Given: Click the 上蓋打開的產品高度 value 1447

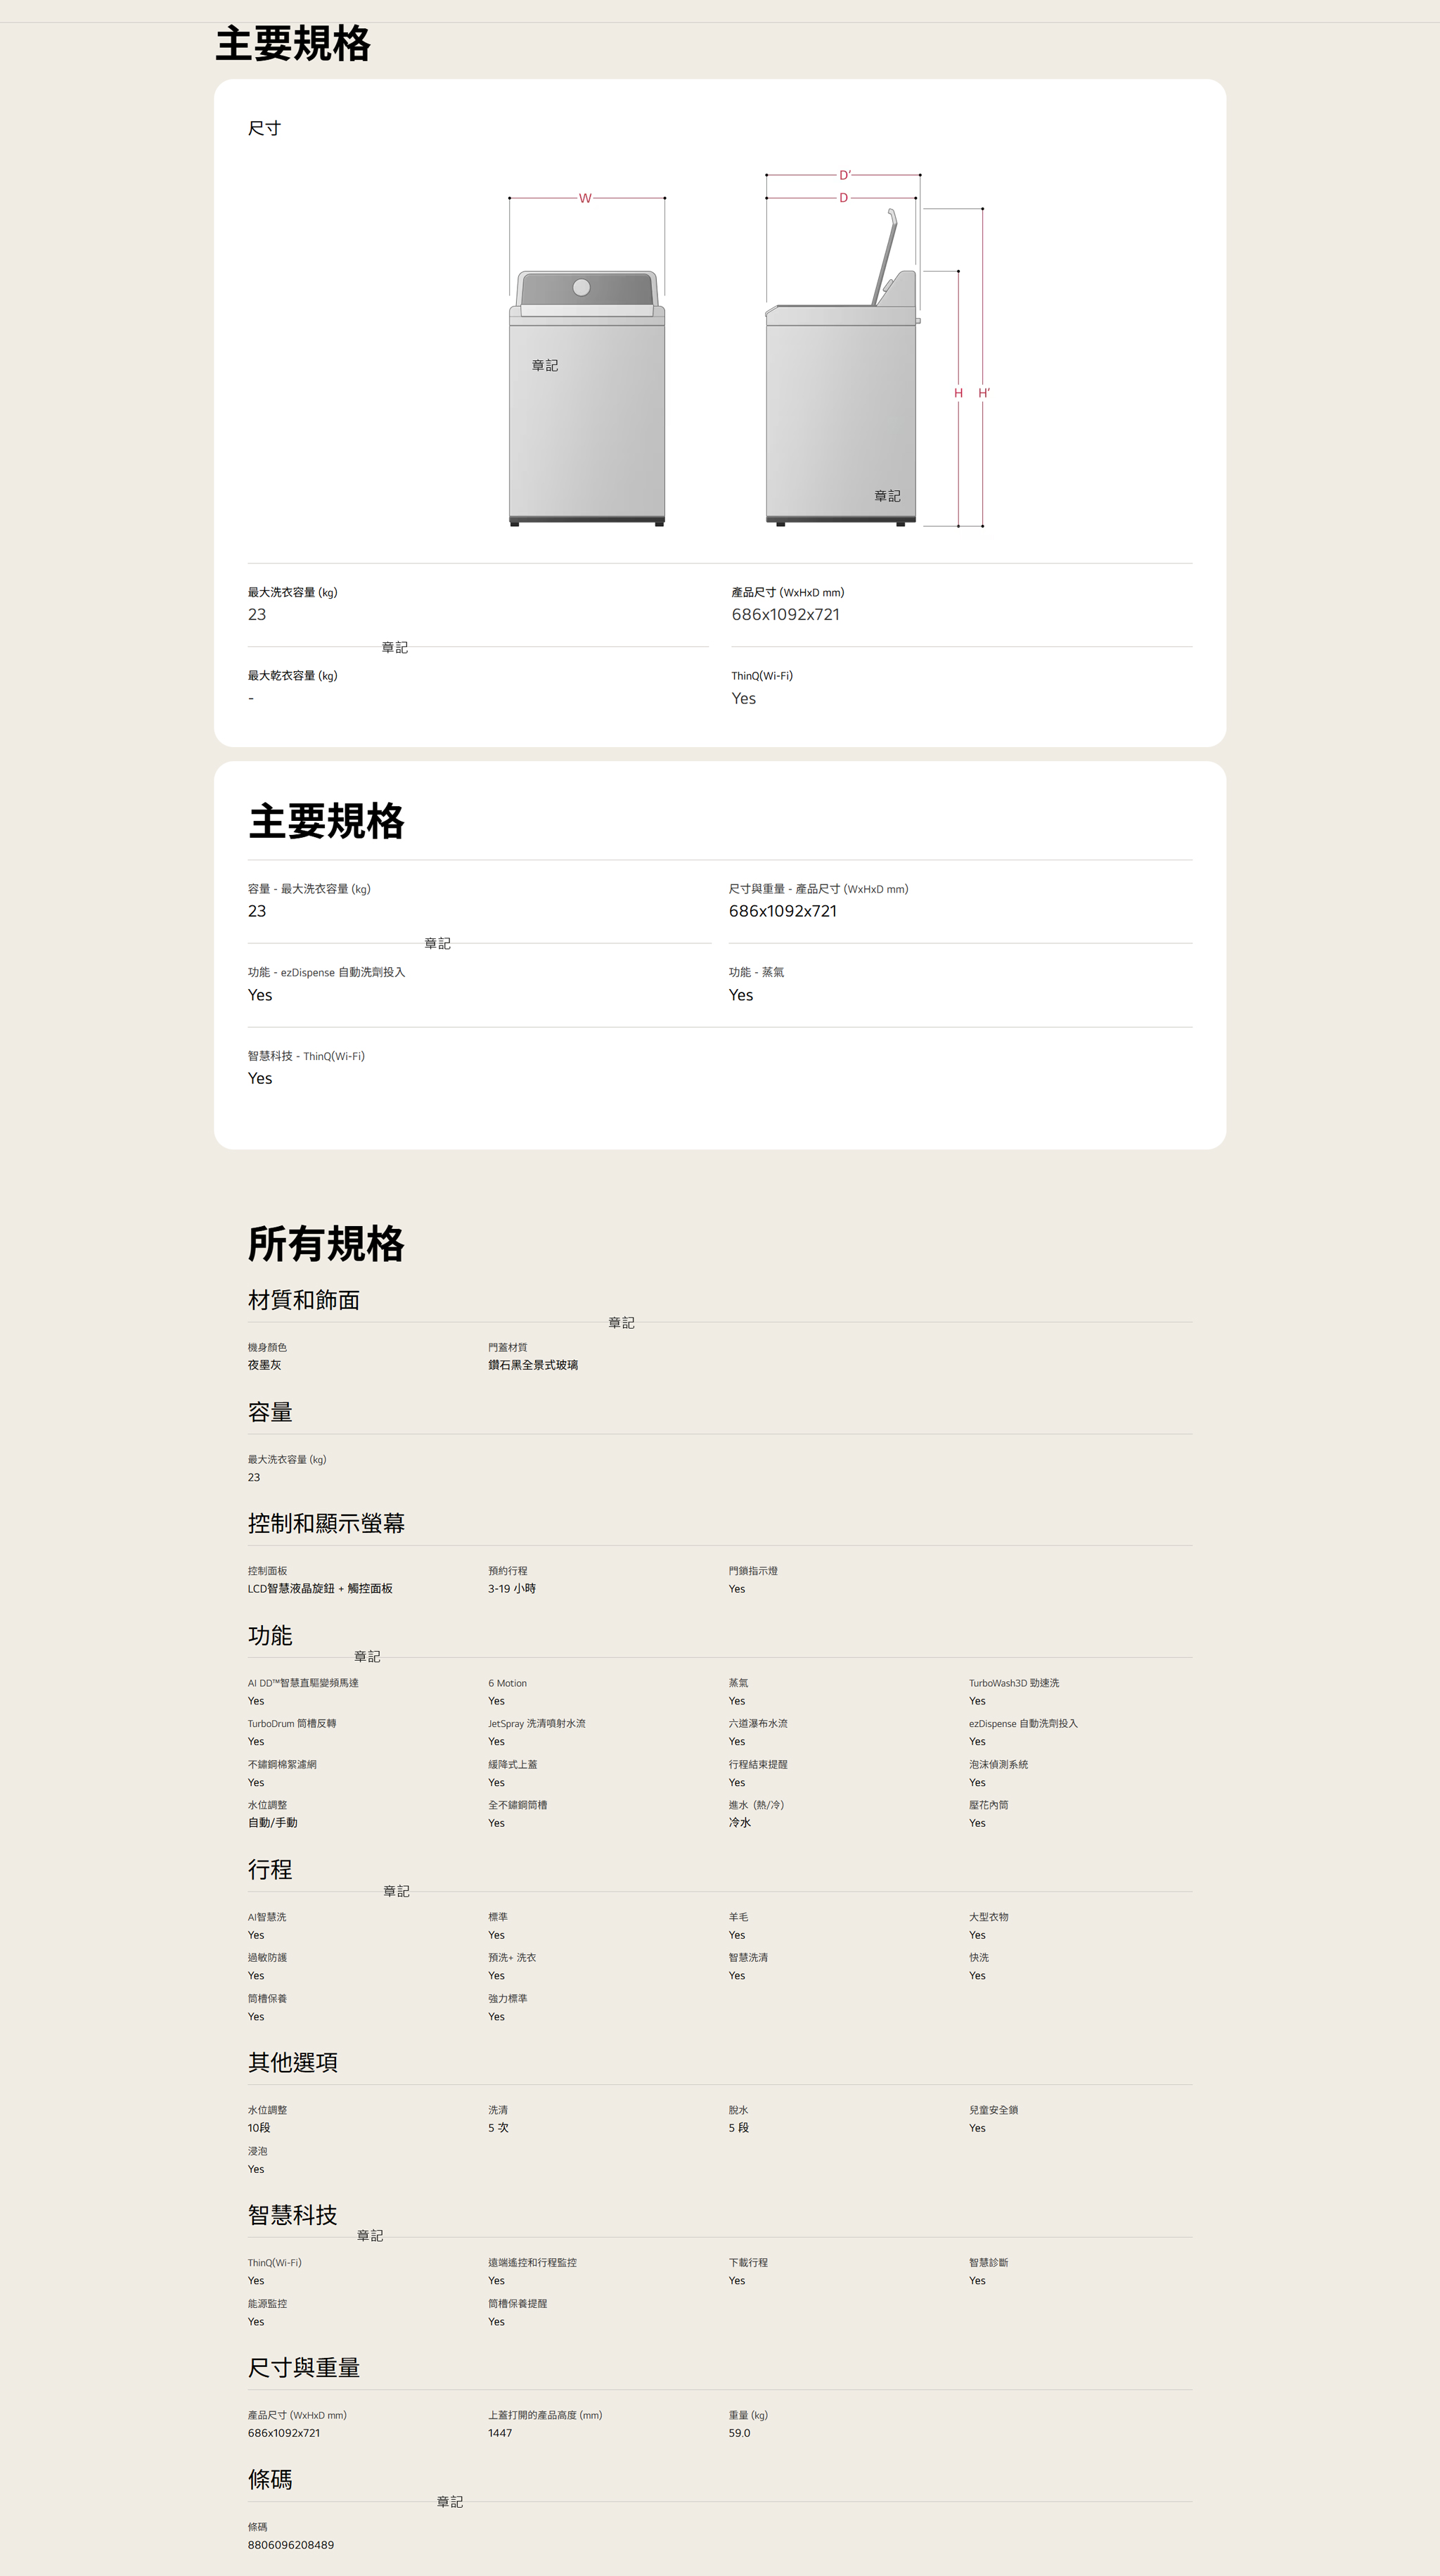Looking at the screenshot, I should [x=500, y=2433].
